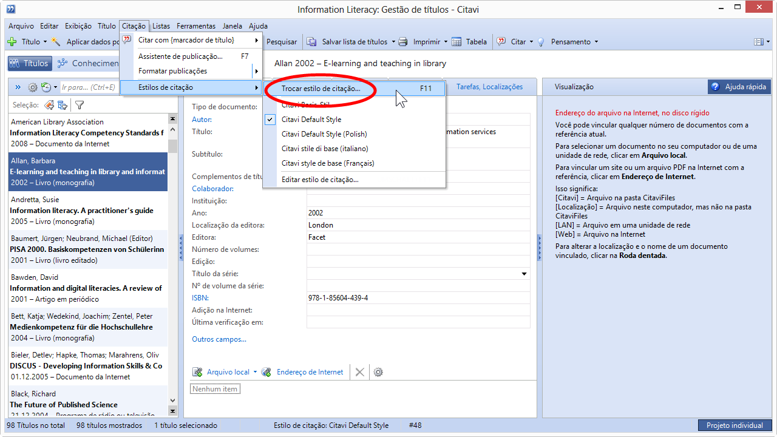777x437 pixels.
Task: Click the Títulos bookshelf icon
Action: 16,63
